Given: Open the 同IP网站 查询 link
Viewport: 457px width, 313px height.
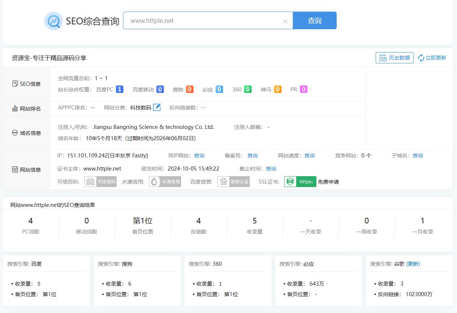Looking at the screenshot, I should pos(199,155).
